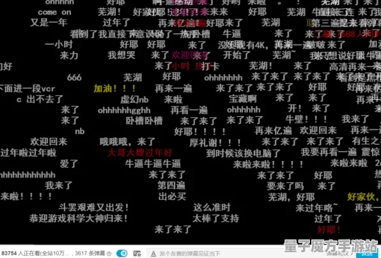
Task: Click the danmaku '牛壁!!!'
Action: 306,119
